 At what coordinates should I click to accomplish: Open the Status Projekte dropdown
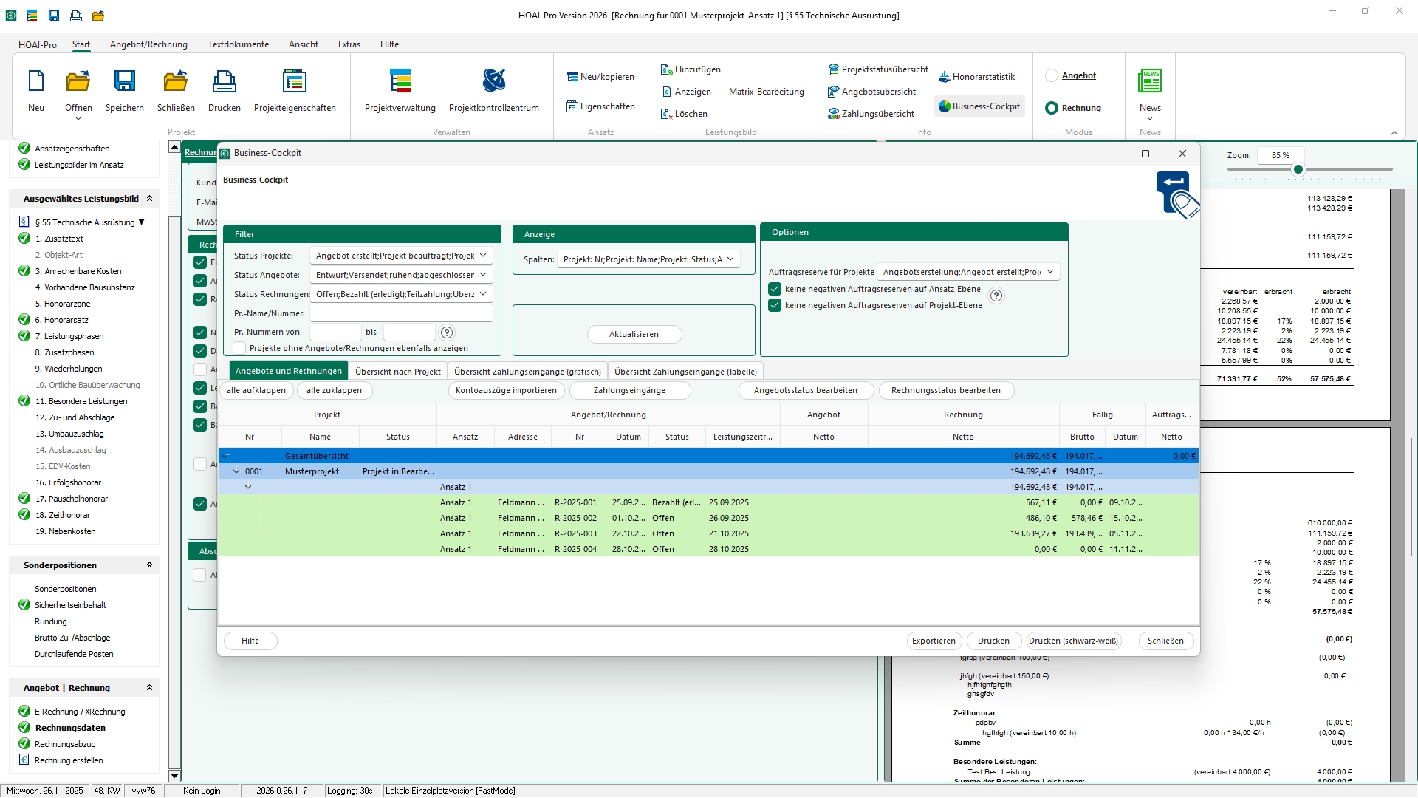click(x=482, y=256)
